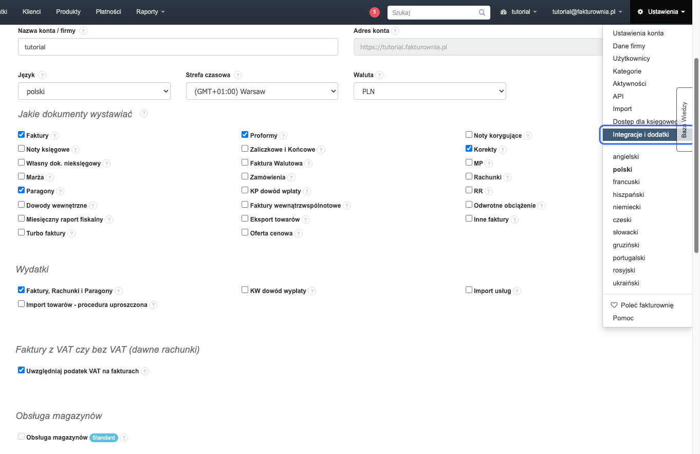
Task: Check the Zamówienia checkbox
Action: [245, 176]
